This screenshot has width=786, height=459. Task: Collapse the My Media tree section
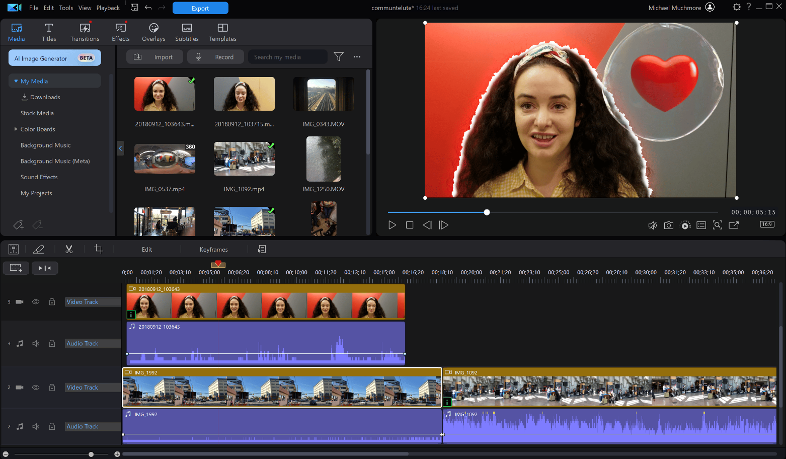coord(16,81)
